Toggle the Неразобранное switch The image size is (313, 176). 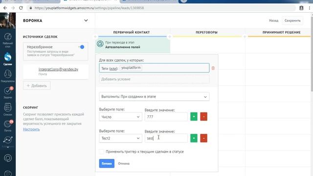tap(81, 47)
